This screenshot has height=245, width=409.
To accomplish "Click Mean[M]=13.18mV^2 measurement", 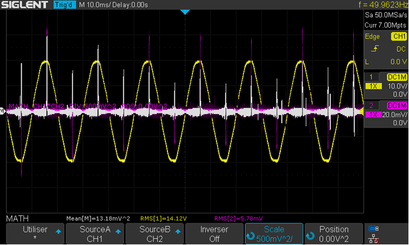I will pyautogui.click(x=98, y=219).
